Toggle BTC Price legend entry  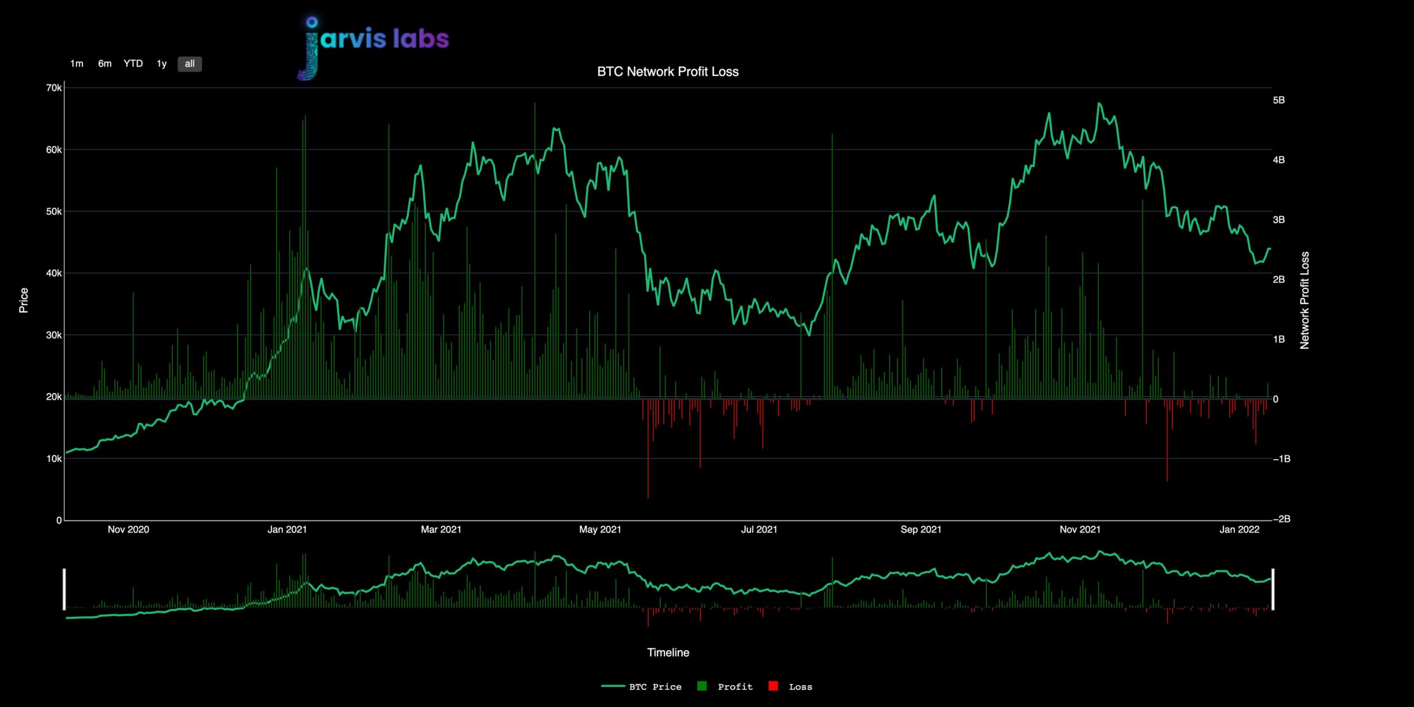[641, 687]
